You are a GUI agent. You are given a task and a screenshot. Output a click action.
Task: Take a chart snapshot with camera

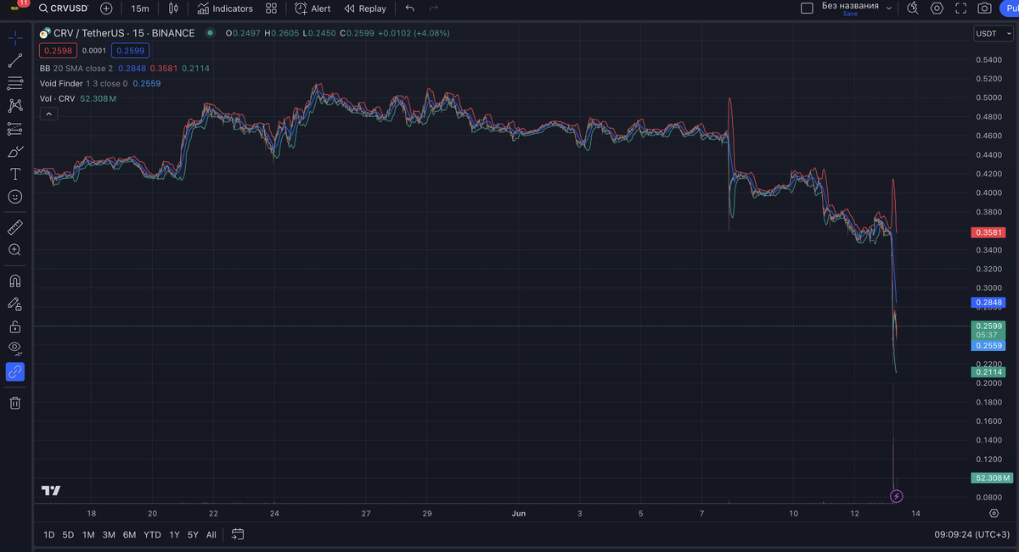point(984,8)
